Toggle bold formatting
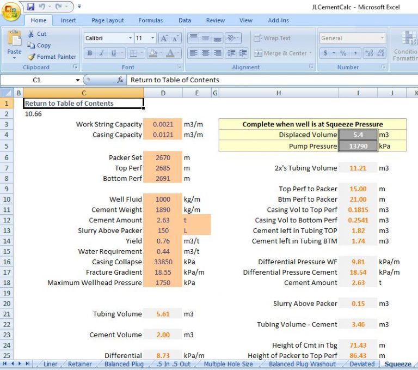 click(89, 53)
